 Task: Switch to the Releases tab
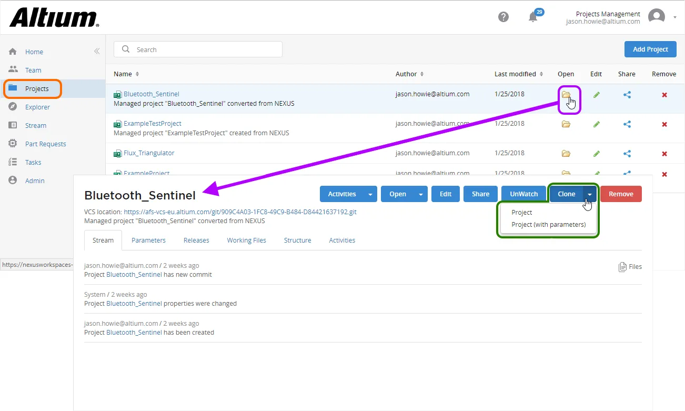pyautogui.click(x=196, y=240)
